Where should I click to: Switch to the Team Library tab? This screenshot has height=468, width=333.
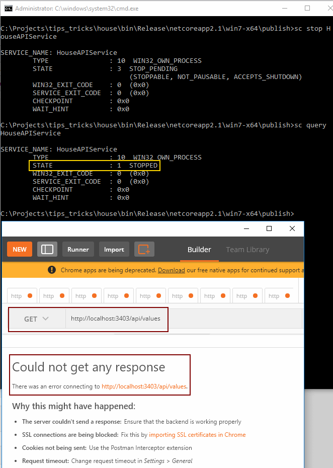(247, 250)
